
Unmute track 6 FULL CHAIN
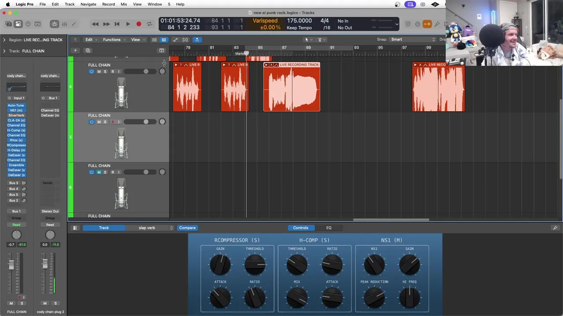[x=99, y=172]
